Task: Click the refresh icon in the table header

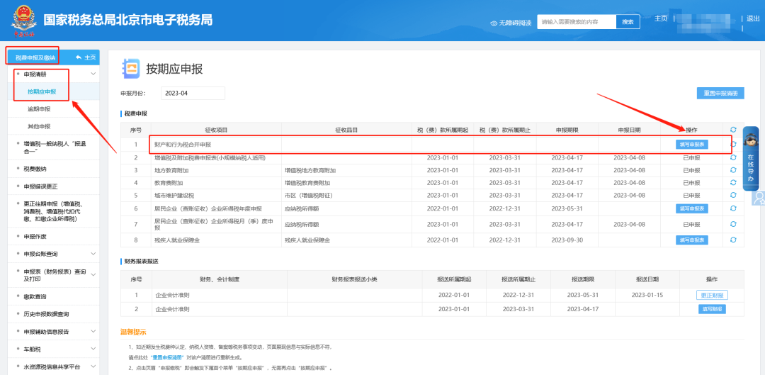Action: coord(733,130)
